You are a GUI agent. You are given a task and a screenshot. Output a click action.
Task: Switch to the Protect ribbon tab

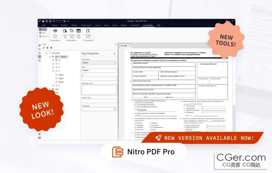pos(124,25)
